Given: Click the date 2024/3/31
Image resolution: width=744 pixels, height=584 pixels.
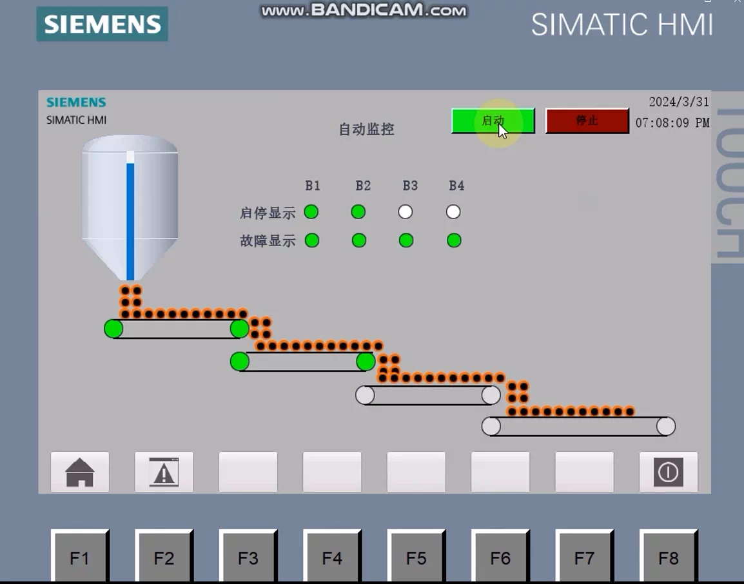Looking at the screenshot, I should click(679, 102).
